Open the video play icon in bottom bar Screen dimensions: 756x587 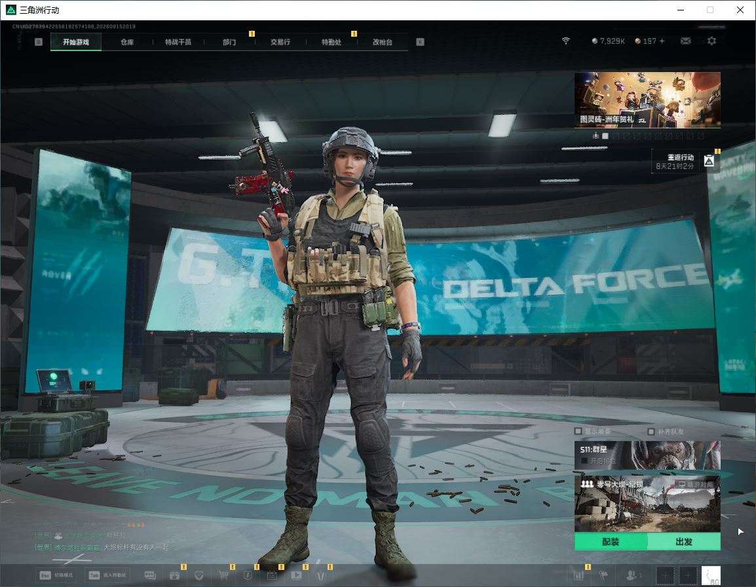(296, 575)
